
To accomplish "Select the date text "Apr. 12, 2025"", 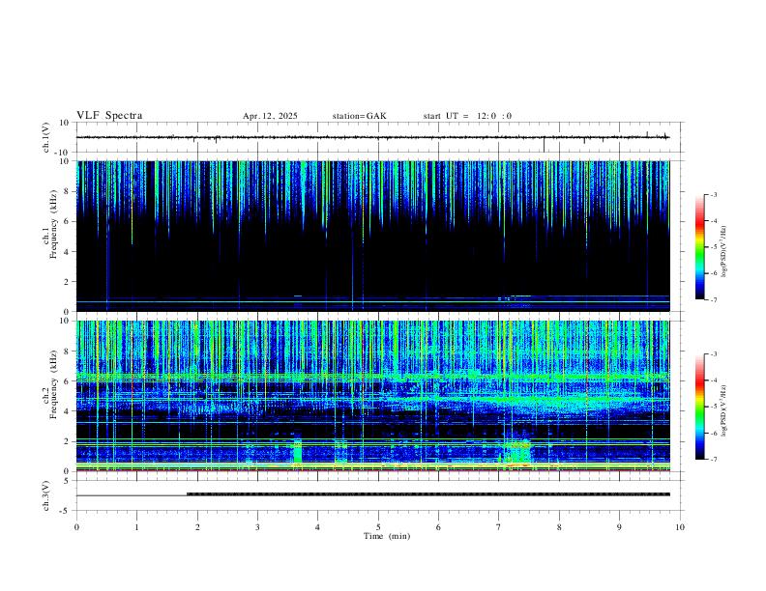I will coord(270,116).
